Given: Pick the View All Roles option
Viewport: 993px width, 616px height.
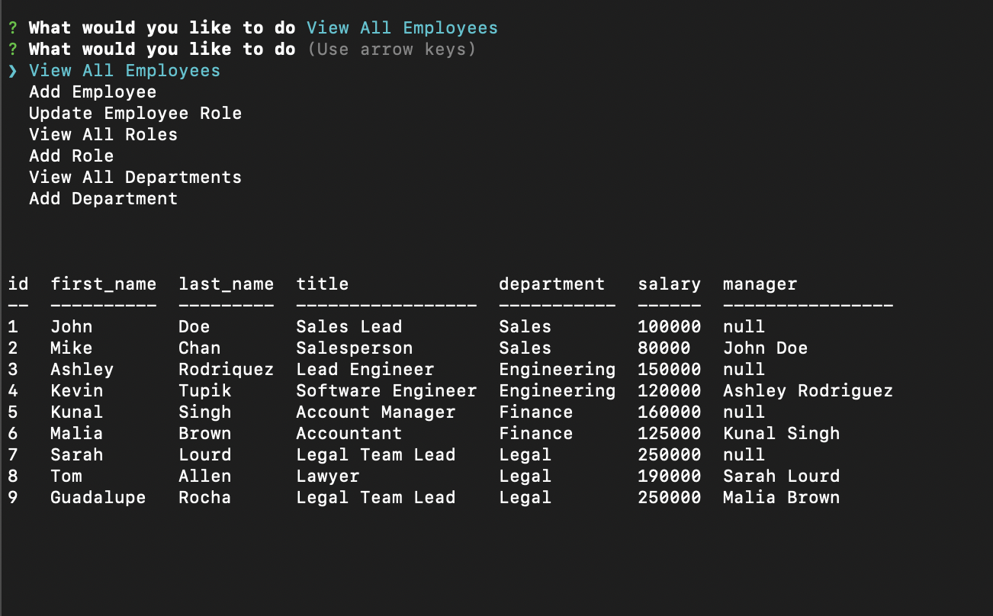Looking at the screenshot, I should pos(103,135).
